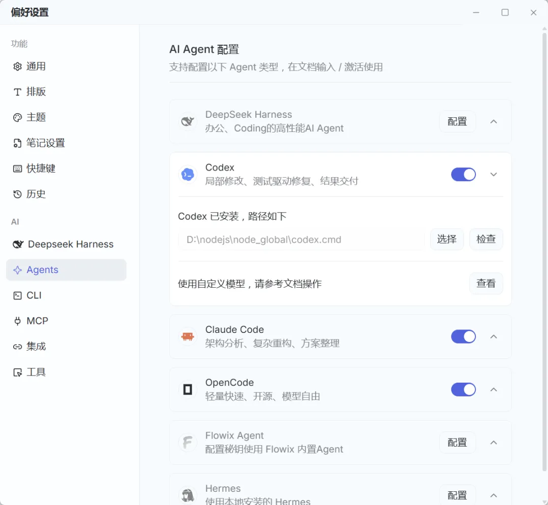Open the 集成 section
This screenshot has width=548, height=505.
66,347
